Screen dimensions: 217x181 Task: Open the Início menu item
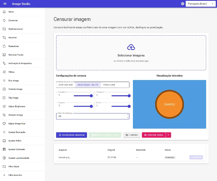23,12
